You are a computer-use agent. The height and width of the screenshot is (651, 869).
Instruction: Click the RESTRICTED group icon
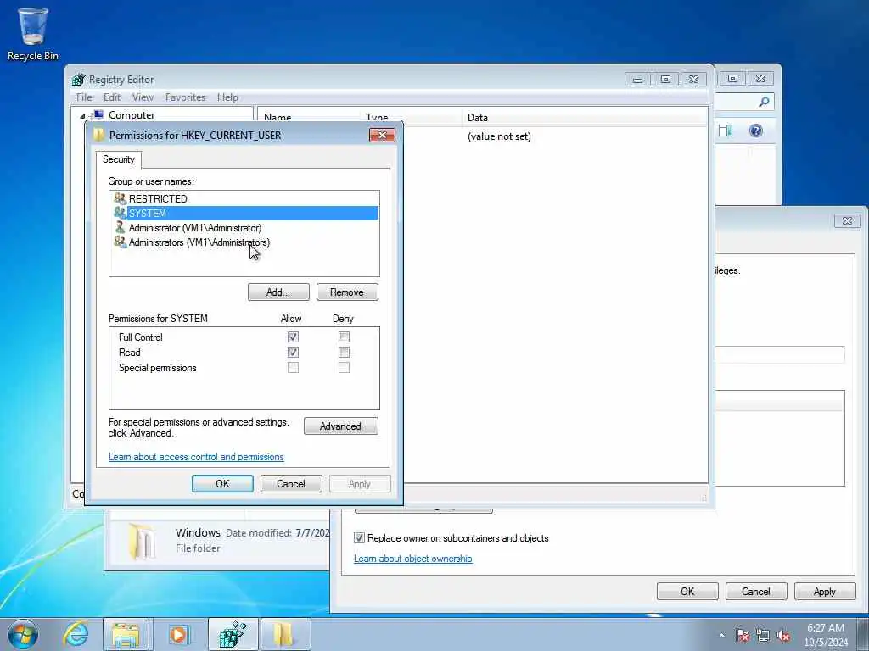(120, 198)
